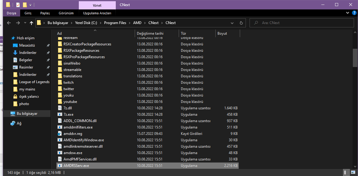The width and height of the screenshot is (358, 176).
Task: Switch to details view icon in status bar
Action: 347,172
